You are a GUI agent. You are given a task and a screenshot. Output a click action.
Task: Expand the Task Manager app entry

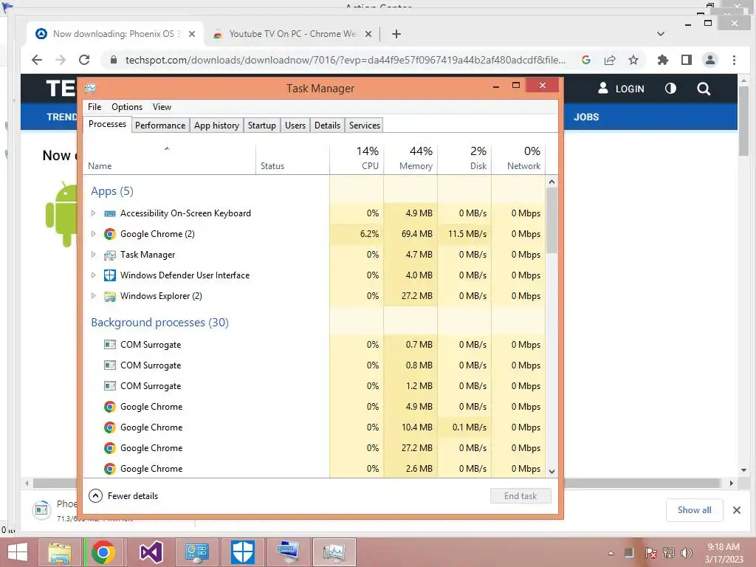[94, 255]
